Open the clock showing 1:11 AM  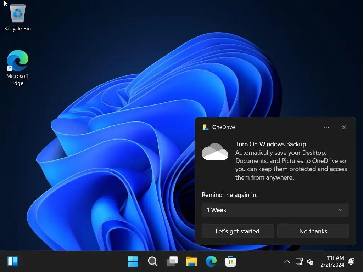[x=335, y=258]
